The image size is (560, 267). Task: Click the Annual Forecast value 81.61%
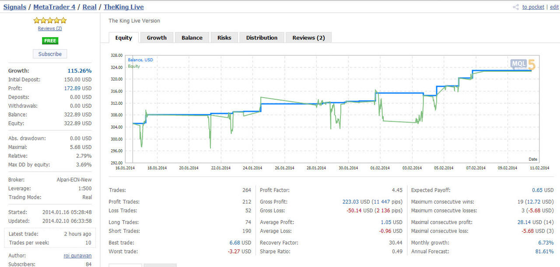tap(544, 251)
